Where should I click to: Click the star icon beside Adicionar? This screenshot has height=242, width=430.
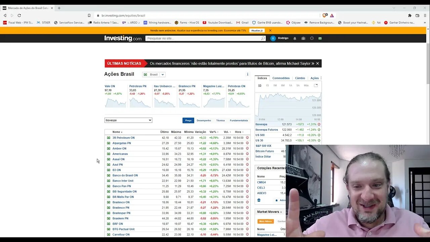[276, 200]
